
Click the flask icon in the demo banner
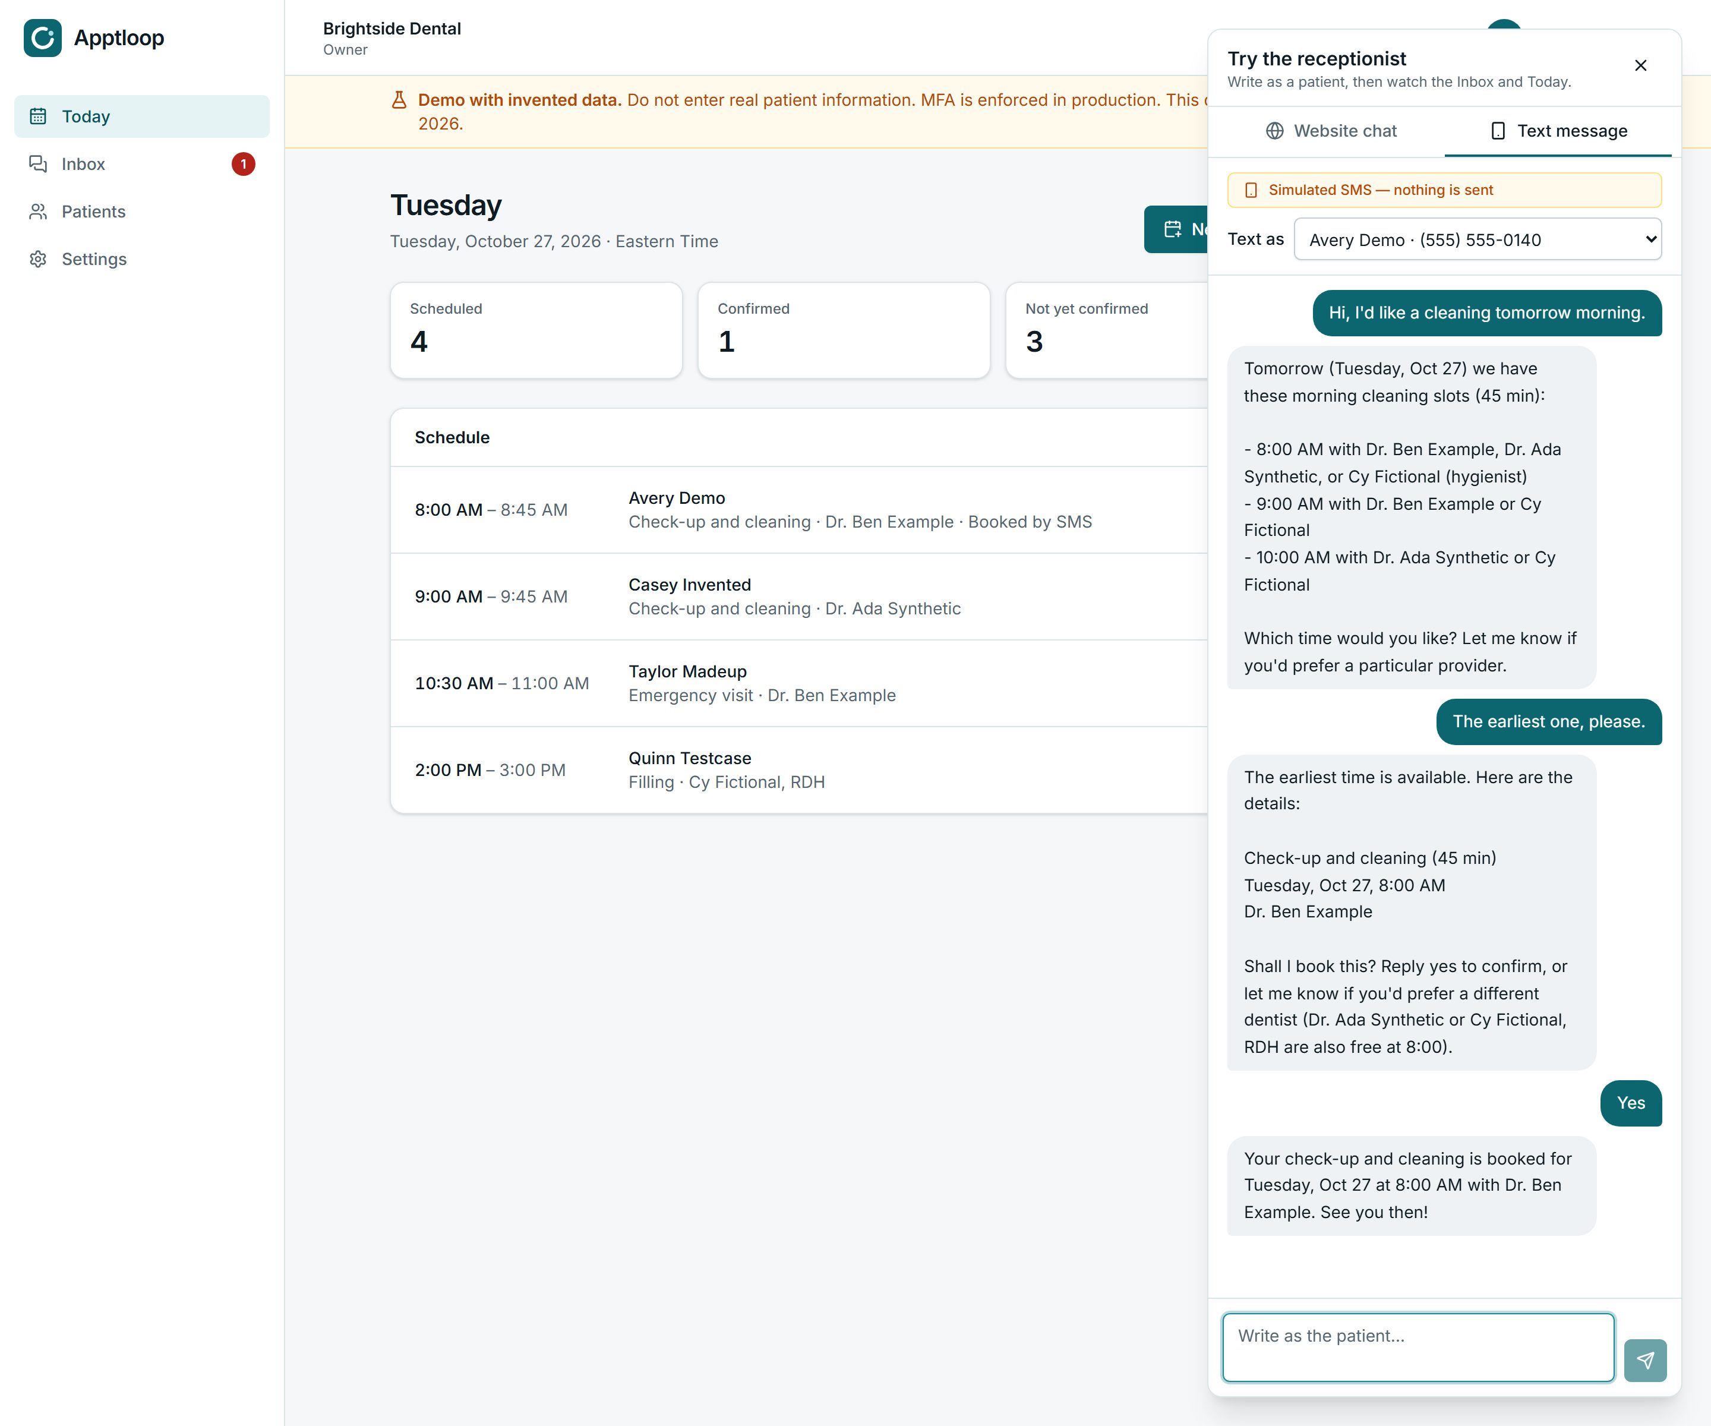point(399,100)
